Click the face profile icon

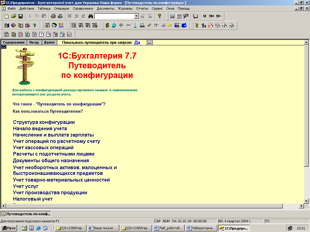coord(54,25)
